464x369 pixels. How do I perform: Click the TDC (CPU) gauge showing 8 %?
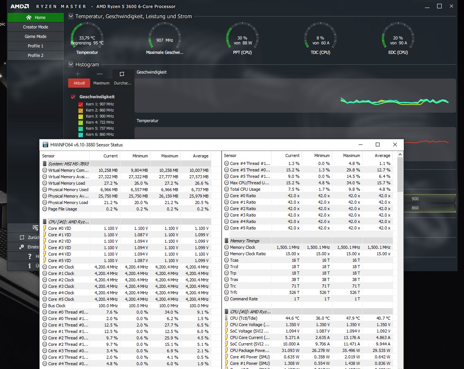[320, 39]
